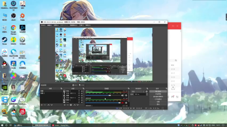Click the 退出 exit button in Controls
This screenshot has width=227, height=127.
point(158,104)
